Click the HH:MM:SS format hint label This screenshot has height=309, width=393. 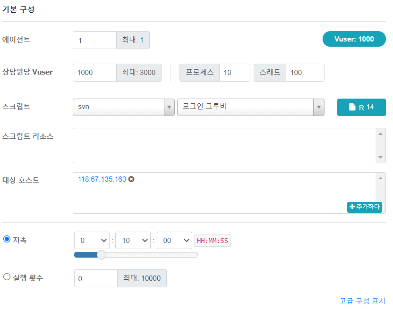(213, 241)
